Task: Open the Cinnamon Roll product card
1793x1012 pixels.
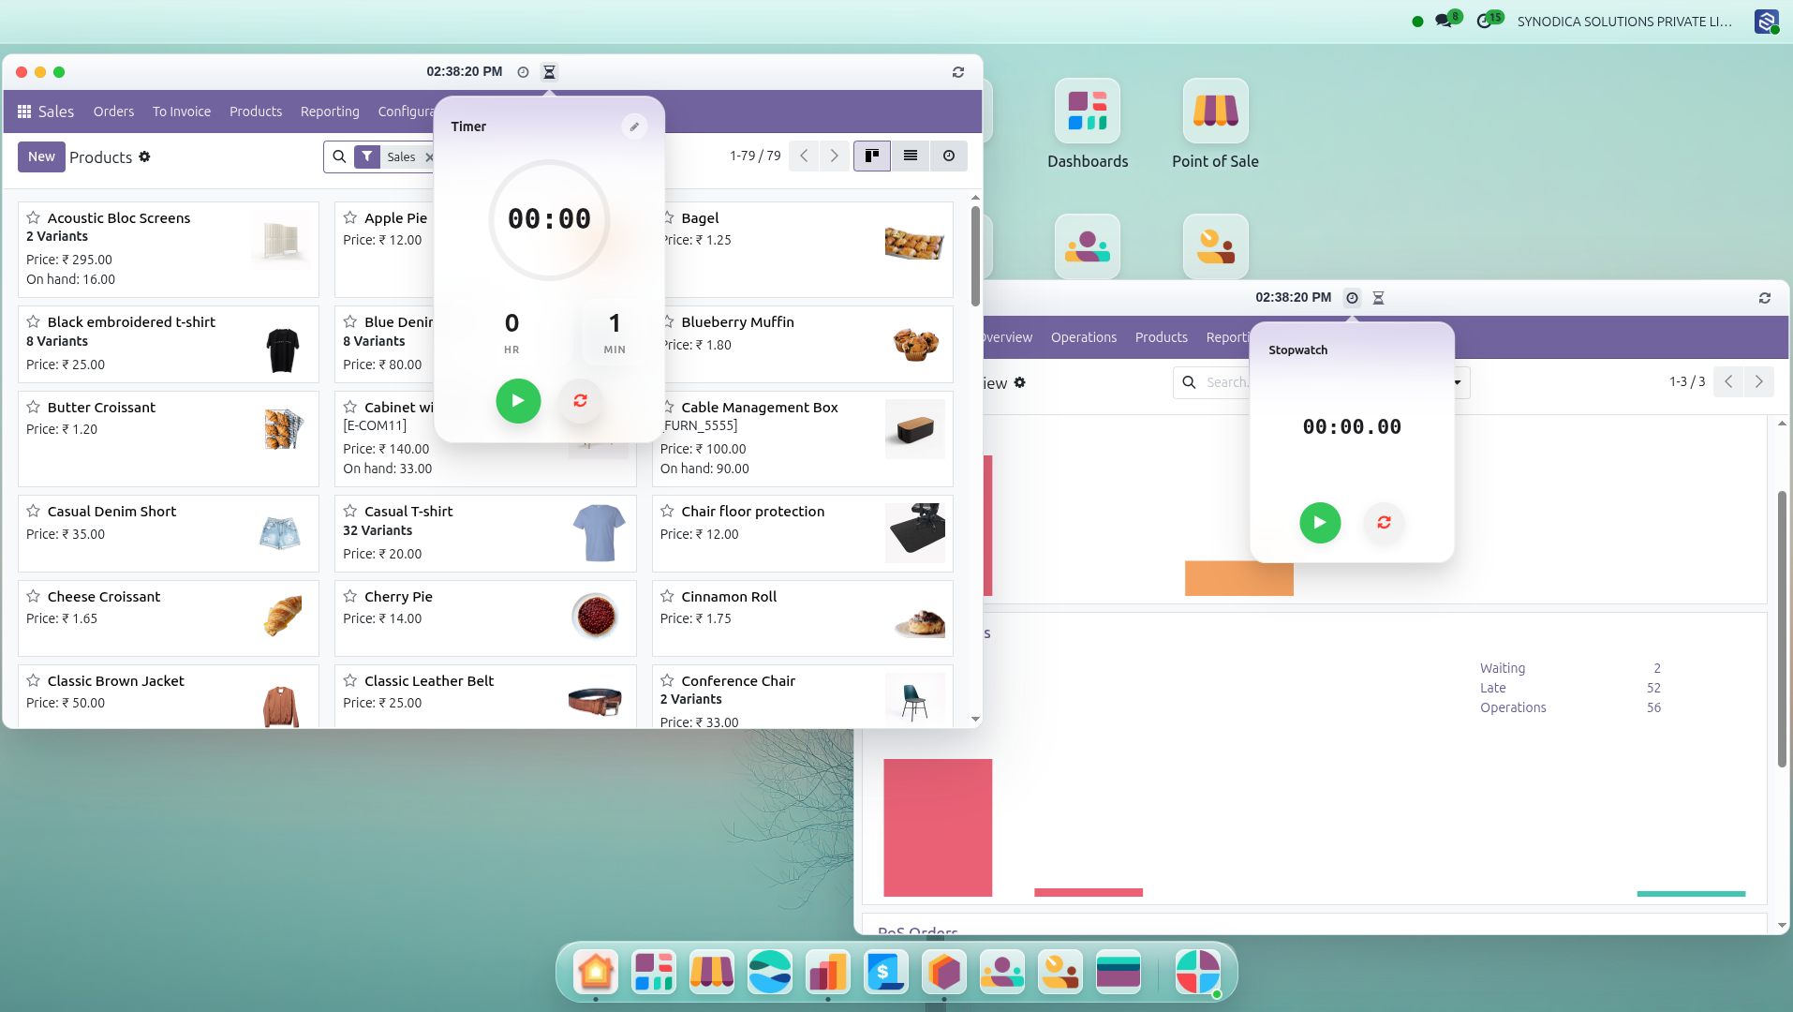Action: click(802, 618)
